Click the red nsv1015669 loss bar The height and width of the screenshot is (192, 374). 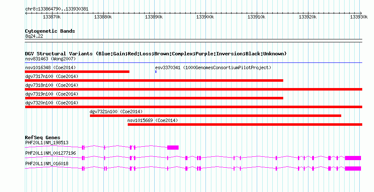click(245, 125)
